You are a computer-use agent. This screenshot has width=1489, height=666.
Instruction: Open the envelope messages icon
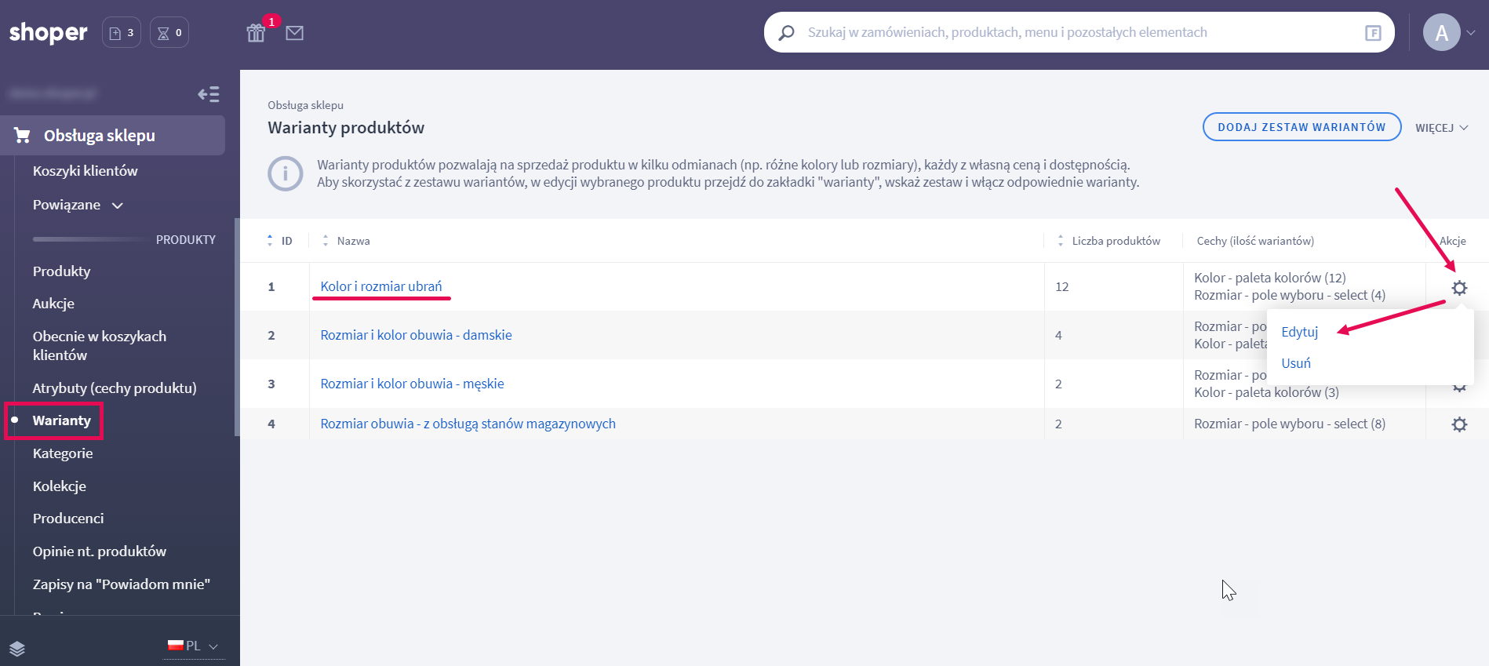click(x=294, y=33)
